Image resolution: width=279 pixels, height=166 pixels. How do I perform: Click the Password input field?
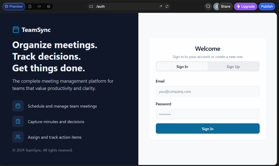tap(208, 114)
